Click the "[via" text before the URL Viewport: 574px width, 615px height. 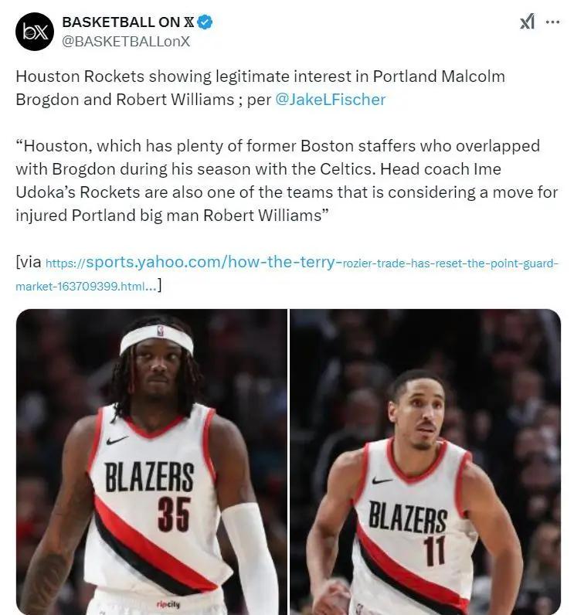(29, 262)
